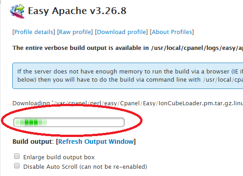243x176 pixels.
Task: Click the Downloading IonCubeLoader status line
Action: coord(127,103)
